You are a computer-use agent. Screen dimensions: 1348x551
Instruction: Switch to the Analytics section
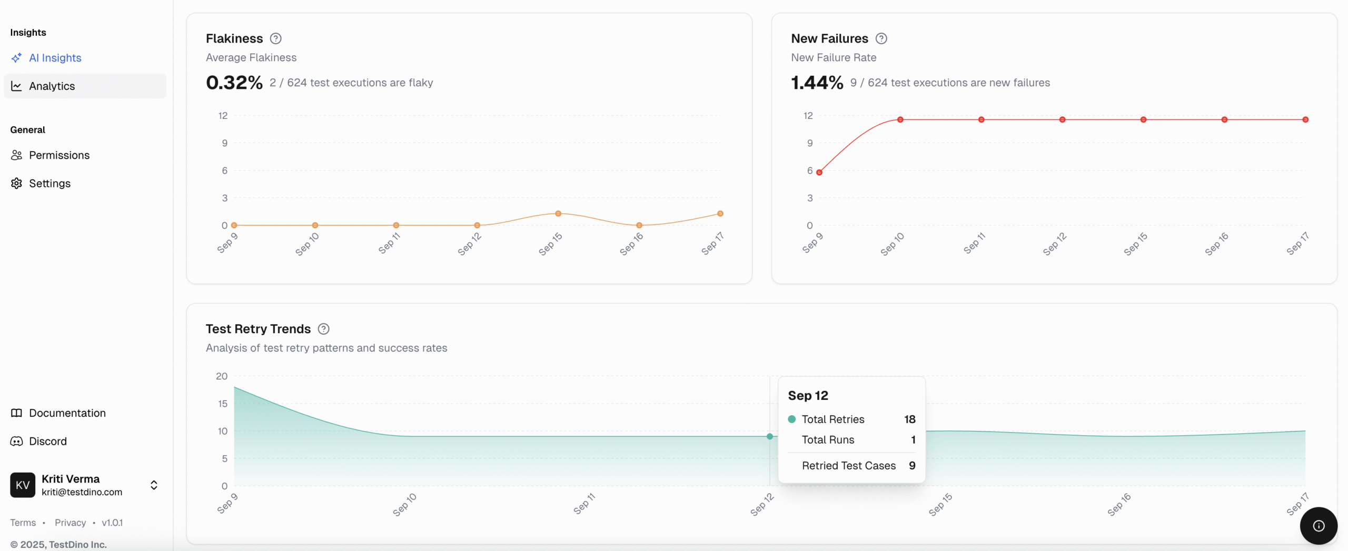click(x=52, y=86)
